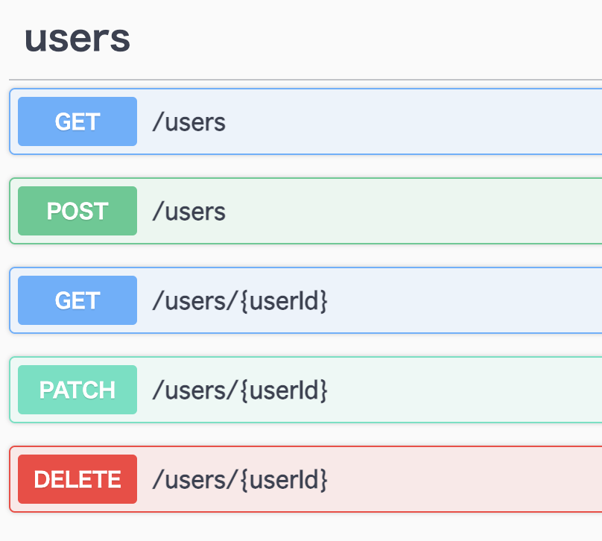Click the users section heading
Image resolution: width=602 pixels, height=541 pixels.
point(77,39)
